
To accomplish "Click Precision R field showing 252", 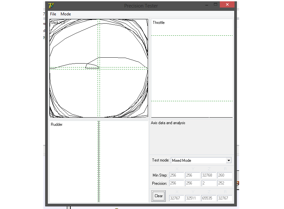I will click(225, 183).
